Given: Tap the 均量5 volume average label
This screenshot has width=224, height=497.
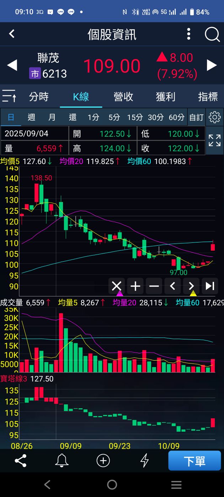Looking at the screenshot, I should click(x=68, y=303).
